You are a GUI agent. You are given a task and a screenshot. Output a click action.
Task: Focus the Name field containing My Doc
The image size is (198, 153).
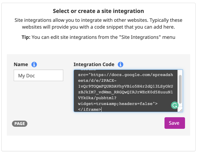[x=38, y=75]
